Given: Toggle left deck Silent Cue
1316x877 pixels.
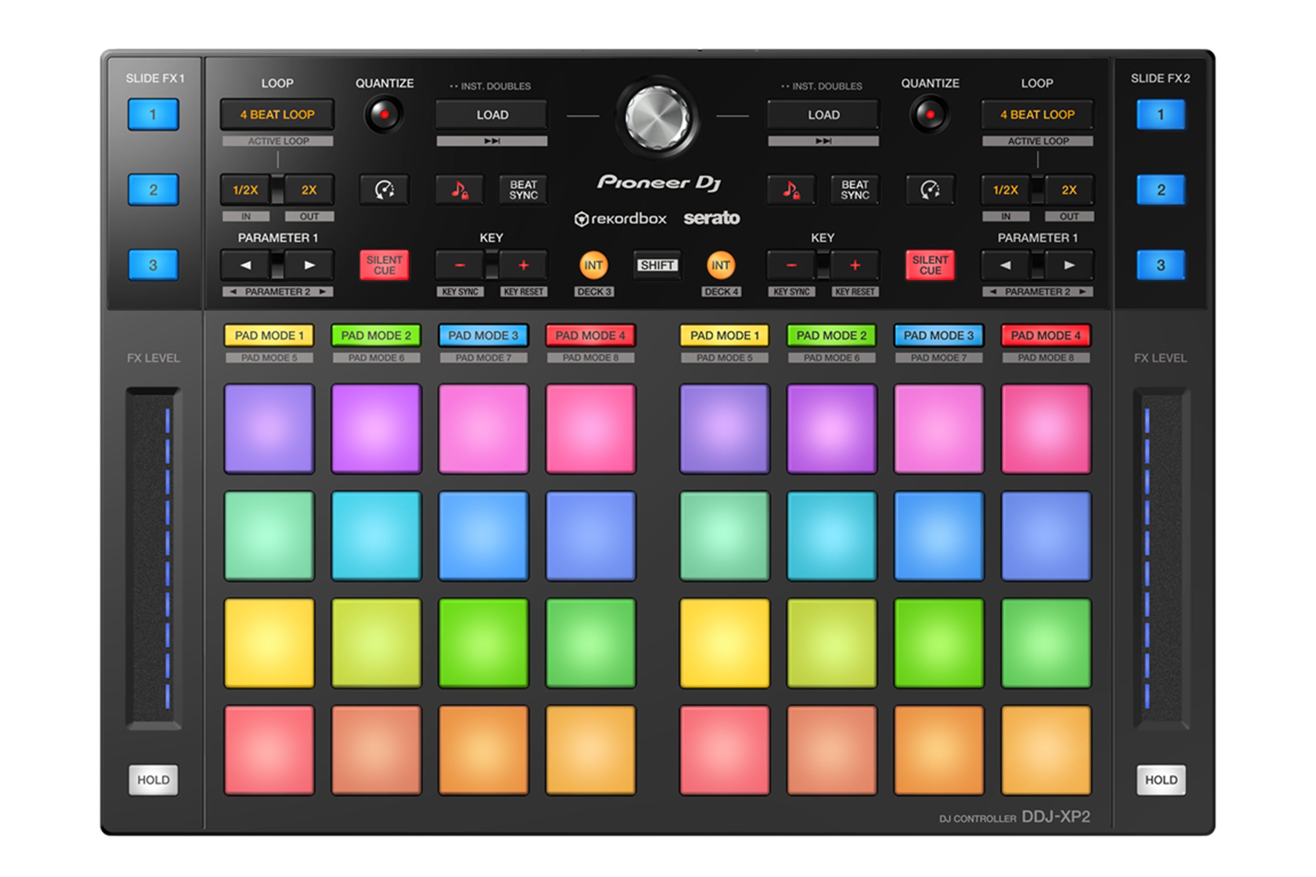Looking at the screenshot, I should click(384, 265).
